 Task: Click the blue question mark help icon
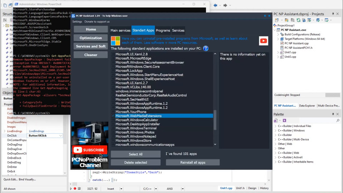pyautogui.click(x=206, y=48)
